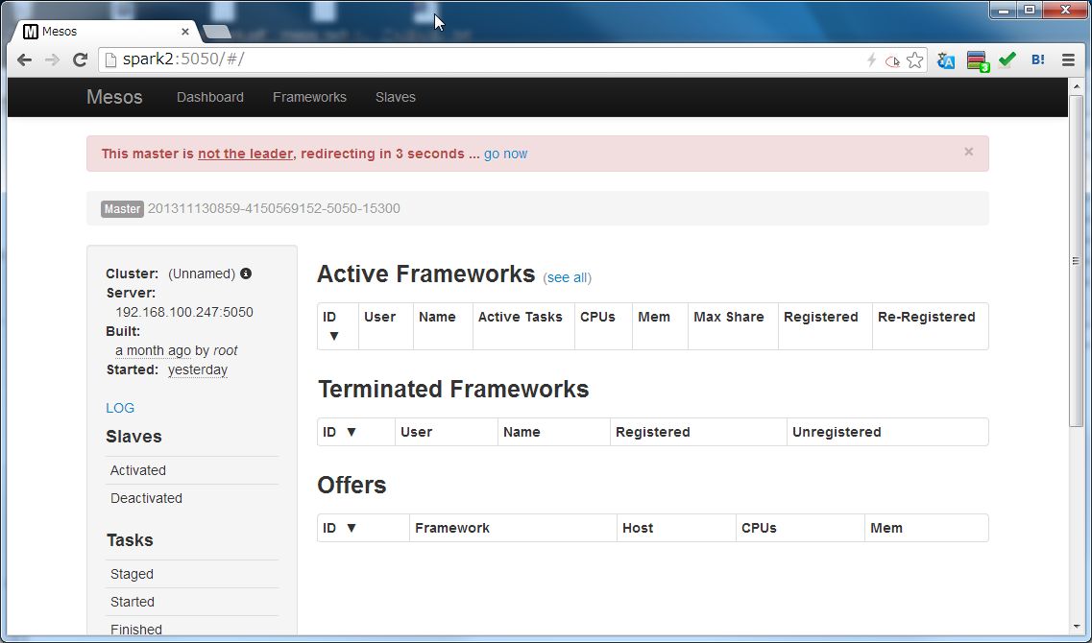Bookmark this page with the star icon
Image resolution: width=1092 pixels, height=643 pixels.
click(x=914, y=60)
